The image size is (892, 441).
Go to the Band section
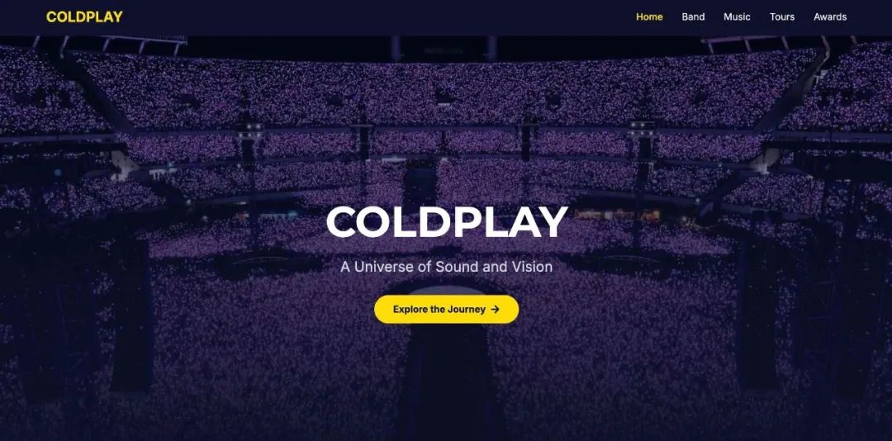point(693,17)
